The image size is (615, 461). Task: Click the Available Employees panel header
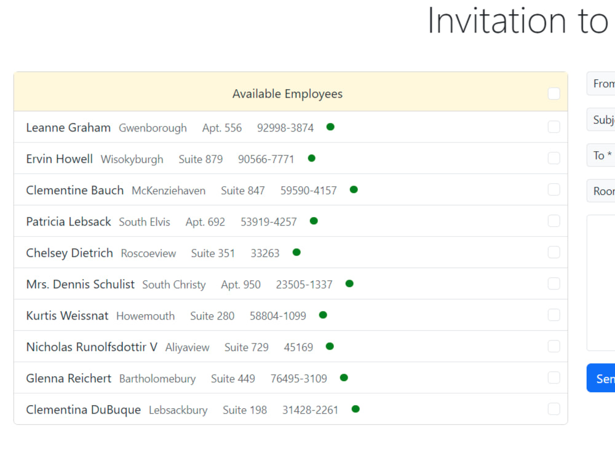pyautogui.click(x=287, y=93)
